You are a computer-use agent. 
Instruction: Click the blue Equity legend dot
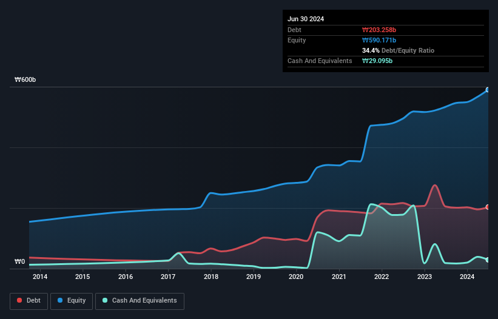[60, 300]
